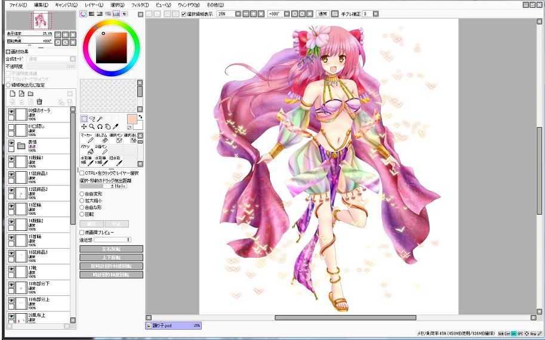The width and height of the screenshot is (545, 340).
Task: Select the rectangular selection tool
Action: (x=84, y=119)
